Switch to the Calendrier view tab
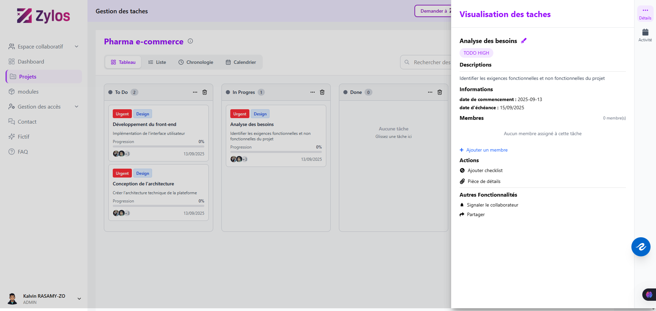Viewport: 656px width, 311px height. [241, 62]
